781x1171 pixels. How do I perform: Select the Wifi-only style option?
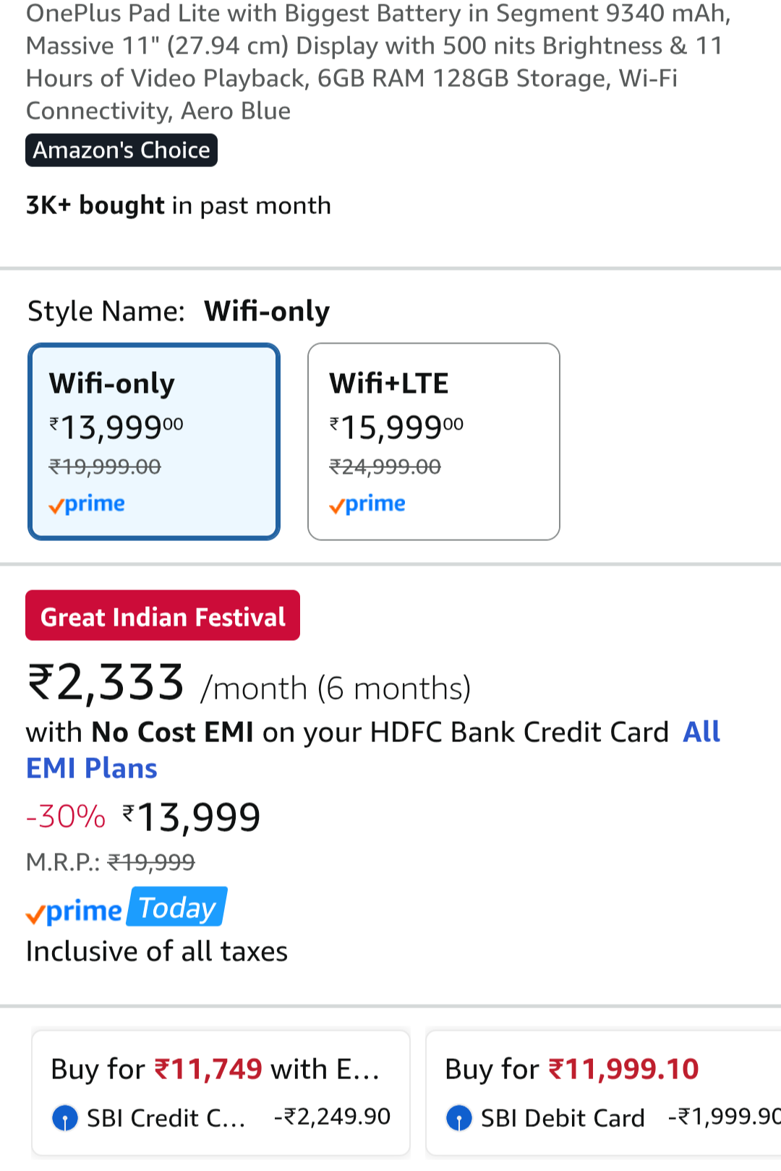pos(153,441)
